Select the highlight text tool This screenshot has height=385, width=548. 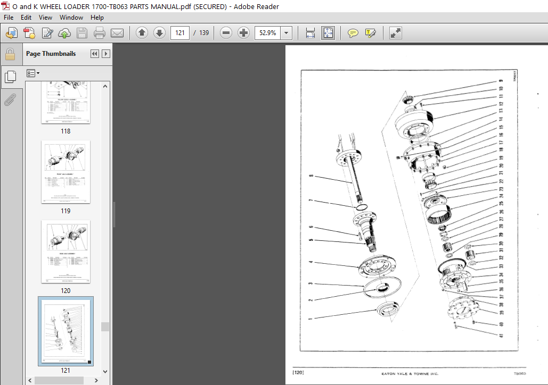click(371, 33)
